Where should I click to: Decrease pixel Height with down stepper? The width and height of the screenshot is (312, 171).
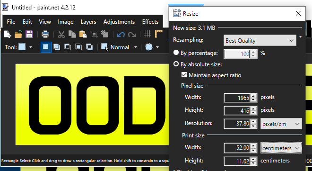click(253, 113)
